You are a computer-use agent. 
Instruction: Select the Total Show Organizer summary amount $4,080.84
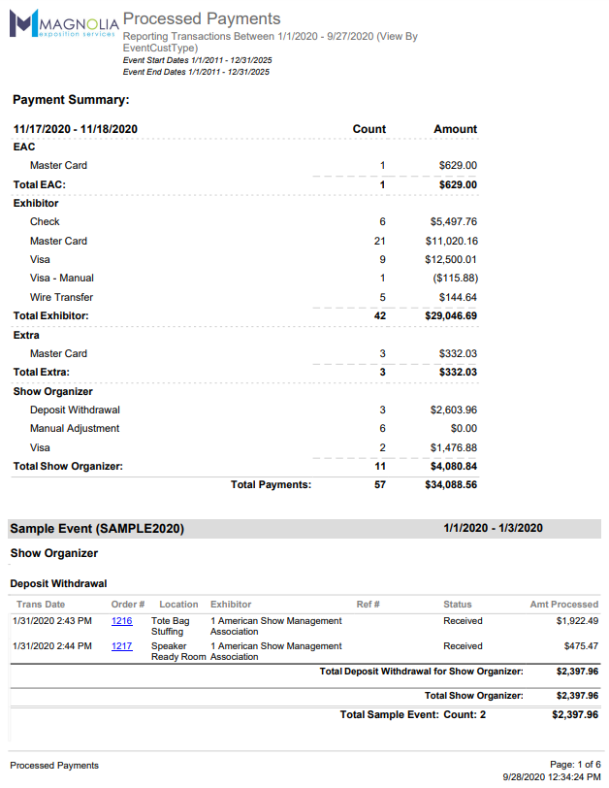pyautogui.click(x=453, y=467)
